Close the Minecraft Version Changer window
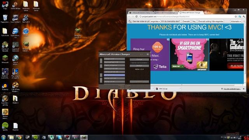Image resolution: width=249 pixels, height=140 pixels. (x=148, y=54)
